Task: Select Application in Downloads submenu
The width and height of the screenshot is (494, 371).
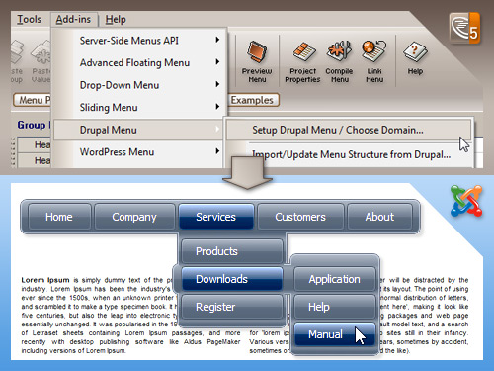Action: pyautogui.click(x=335, y=279)
